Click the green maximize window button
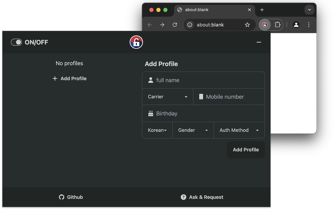The width and height of the screenshot is (336, 210). pos(165,10)
